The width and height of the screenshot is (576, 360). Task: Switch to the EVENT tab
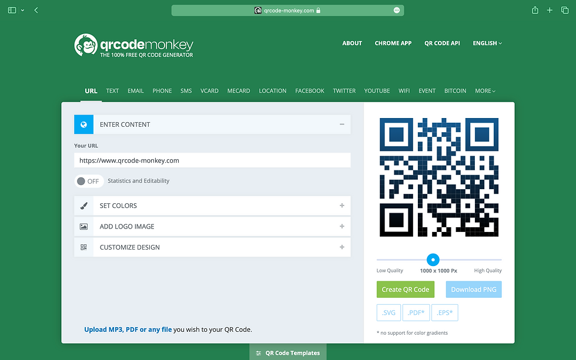(427, 90)
